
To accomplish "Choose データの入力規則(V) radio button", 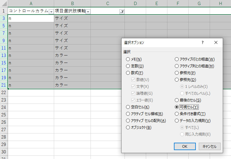I will click(177, 121).
